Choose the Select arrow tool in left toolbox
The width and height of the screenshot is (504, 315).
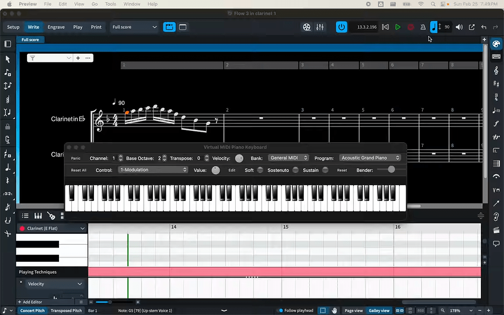tap(7, 59)
